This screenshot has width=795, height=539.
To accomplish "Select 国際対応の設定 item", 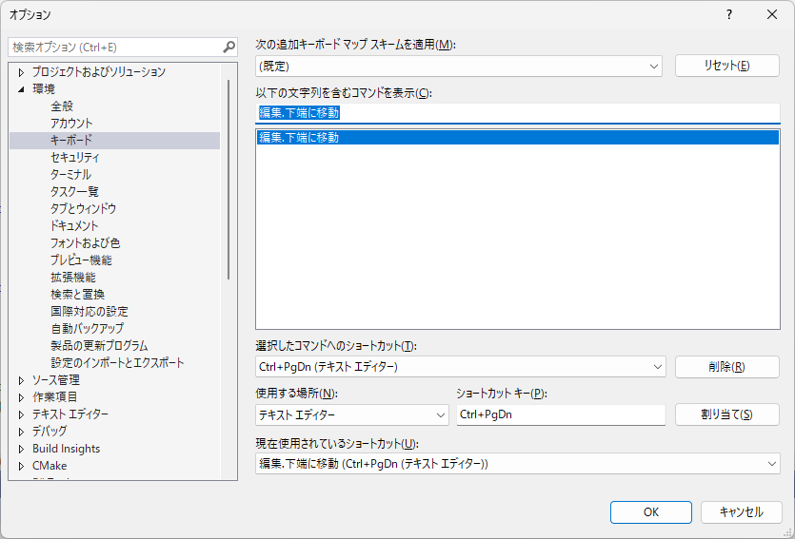I will point(89,311).
